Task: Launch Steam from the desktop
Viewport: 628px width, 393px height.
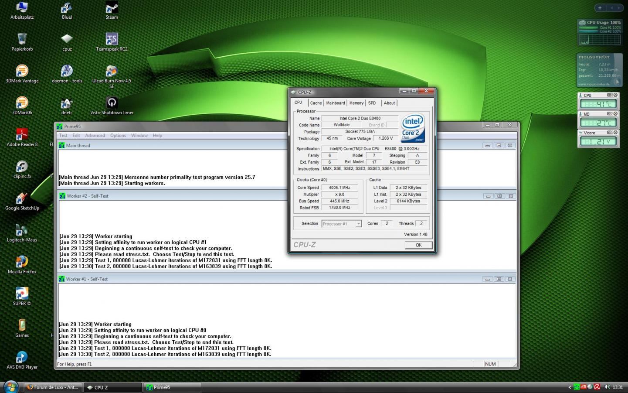Action: pyautogui.click(x=112, y=10)
